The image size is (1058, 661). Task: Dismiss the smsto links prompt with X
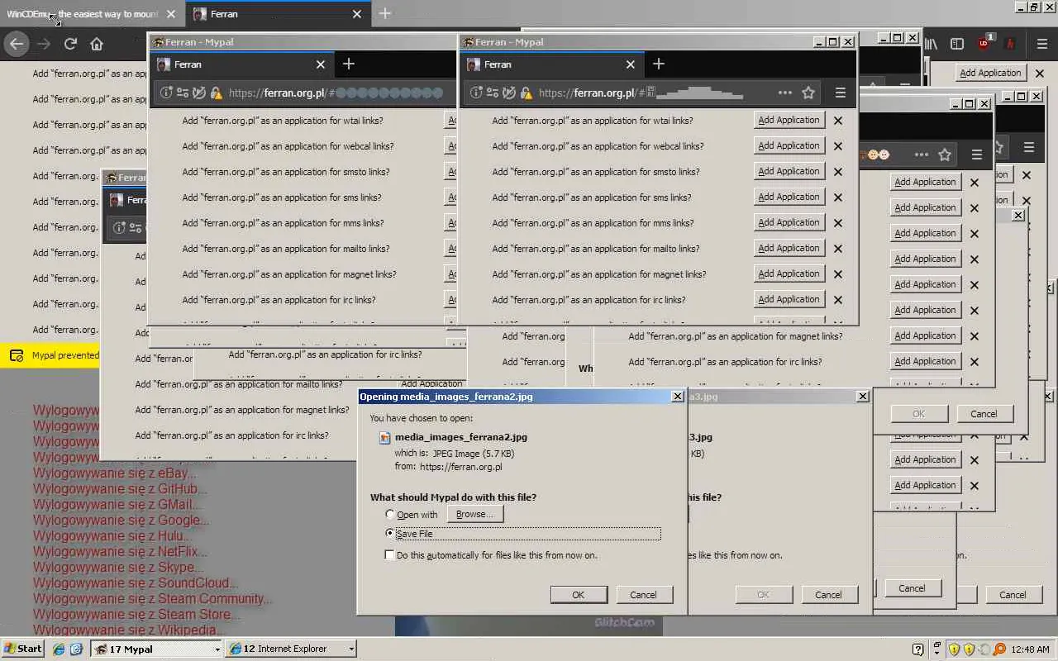[x=838, y=172]
